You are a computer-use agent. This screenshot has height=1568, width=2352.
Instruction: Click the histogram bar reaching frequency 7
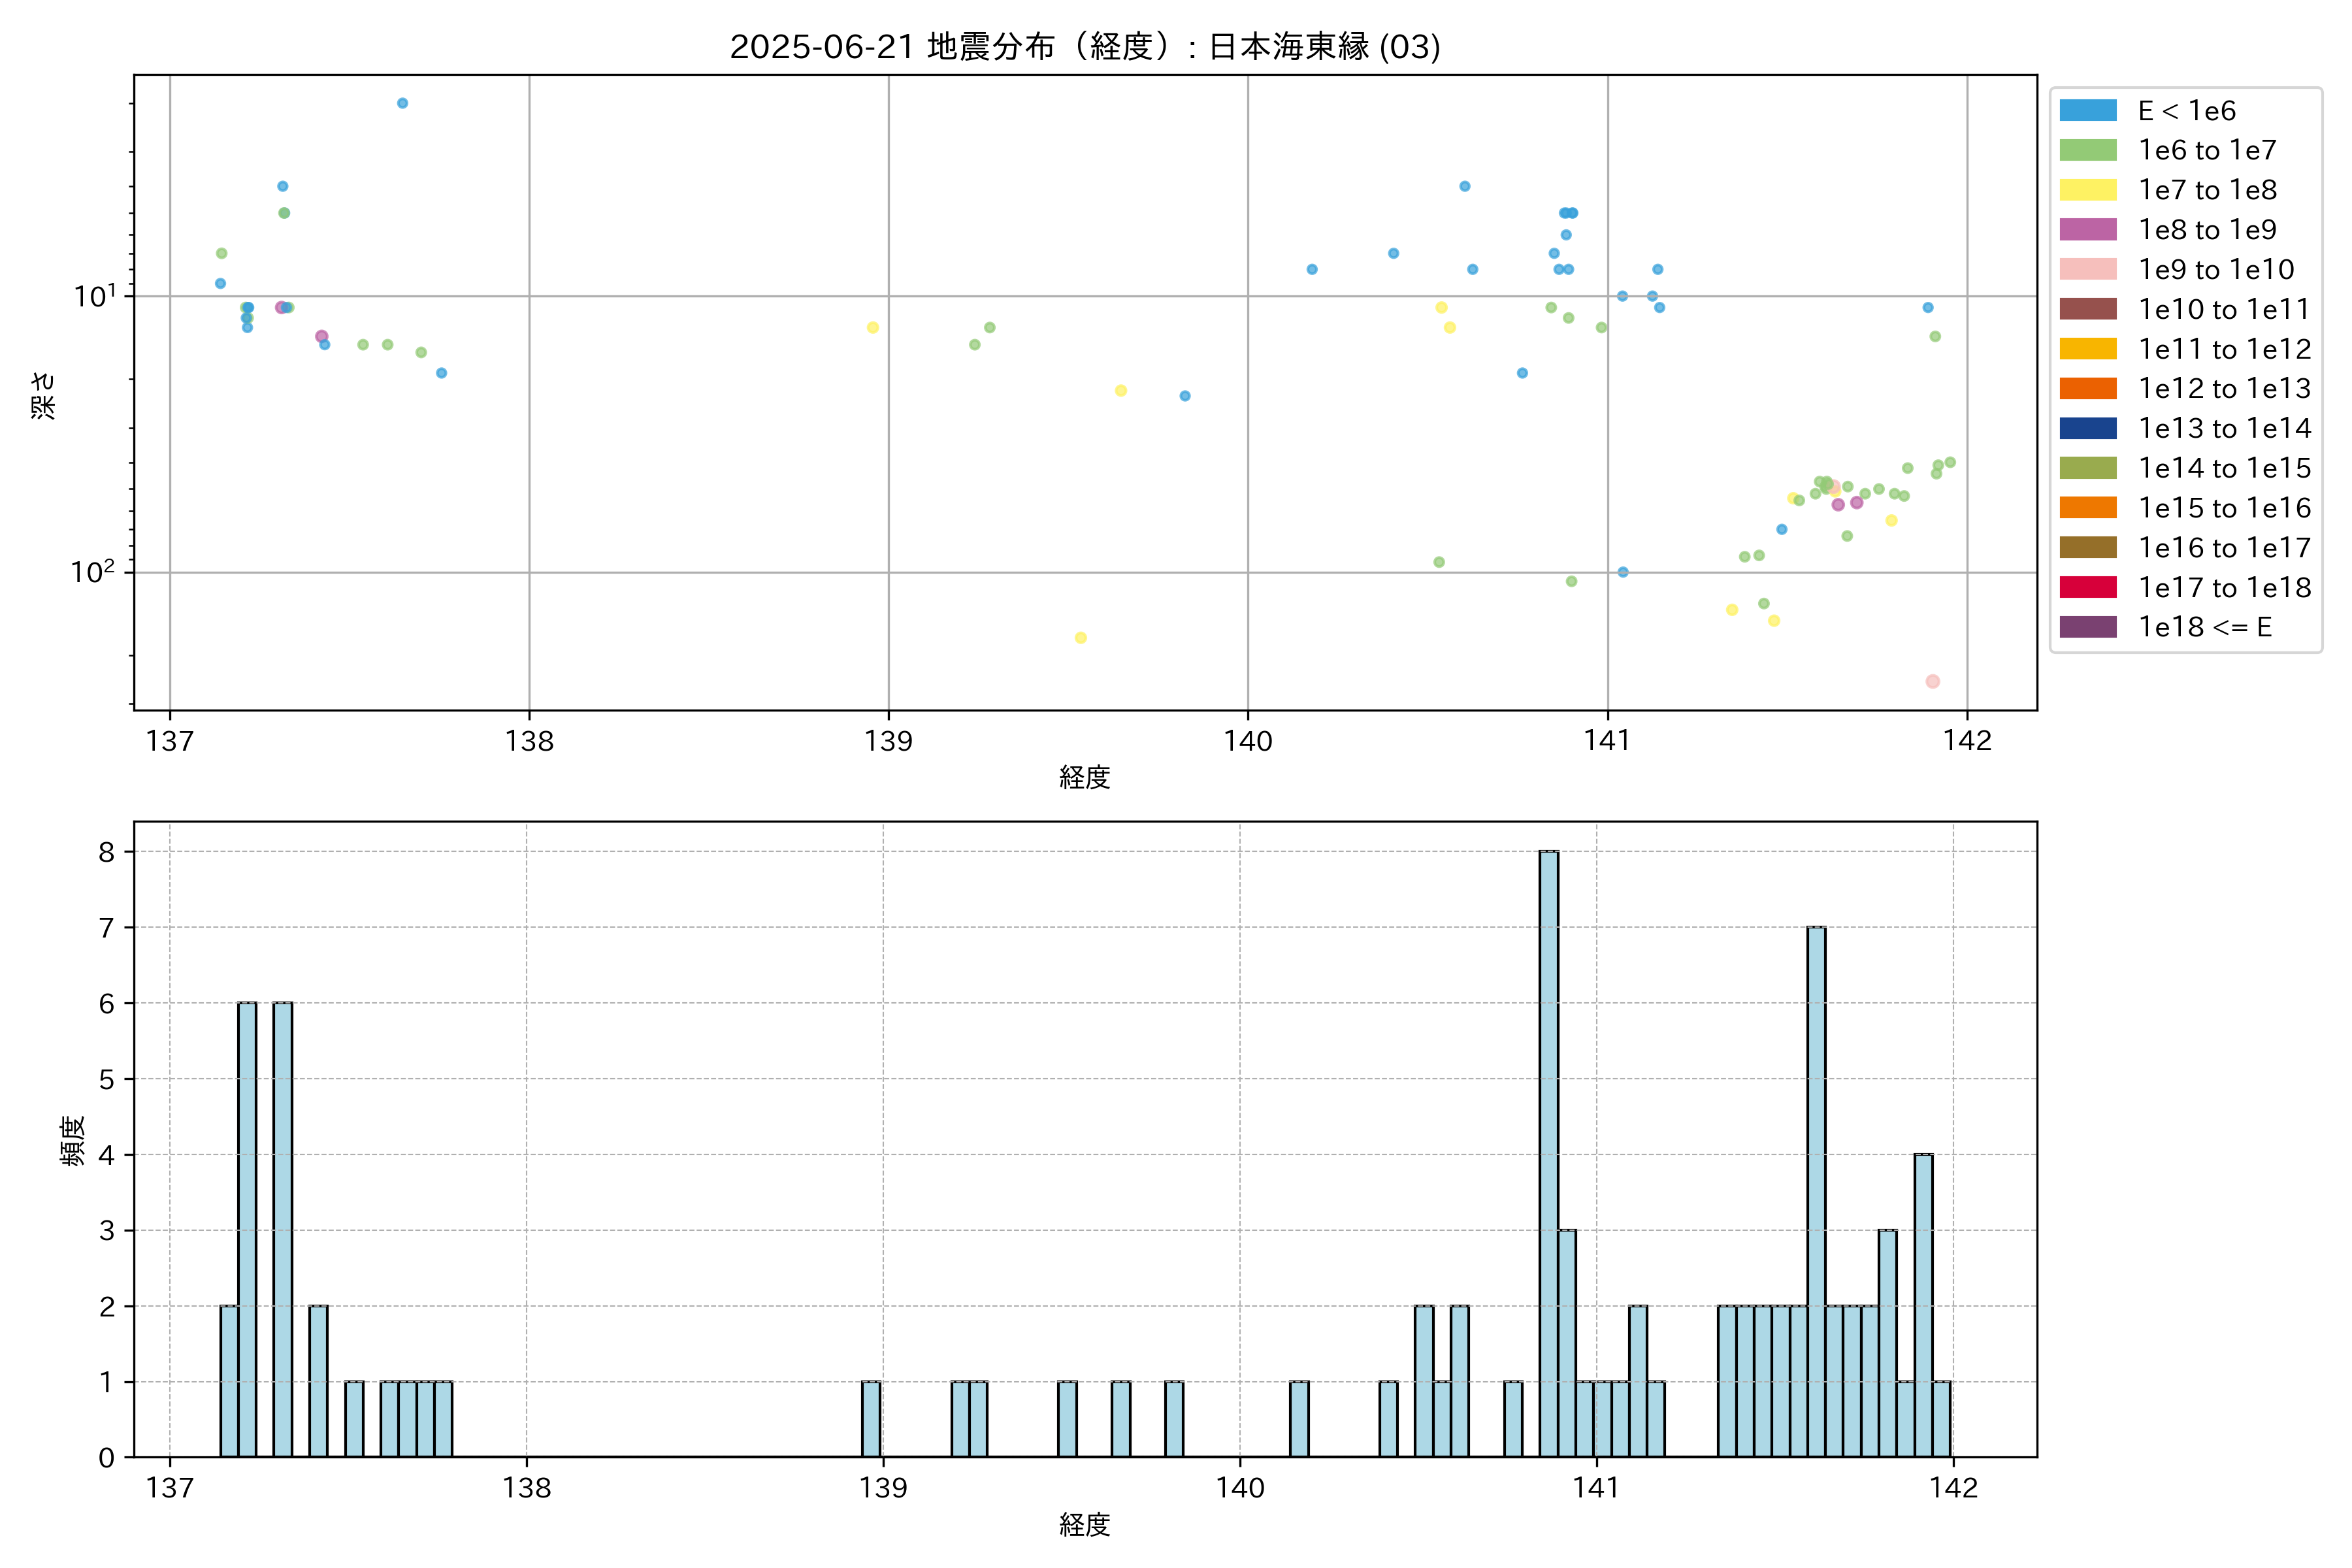tap(1816, 1190)
